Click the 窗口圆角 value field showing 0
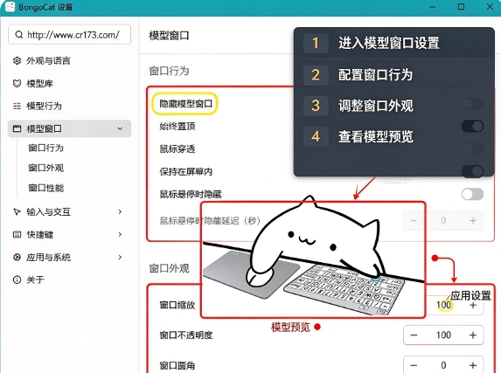This screenshot has width=501, height=373. pyautogui.click(x=443, y=365)
